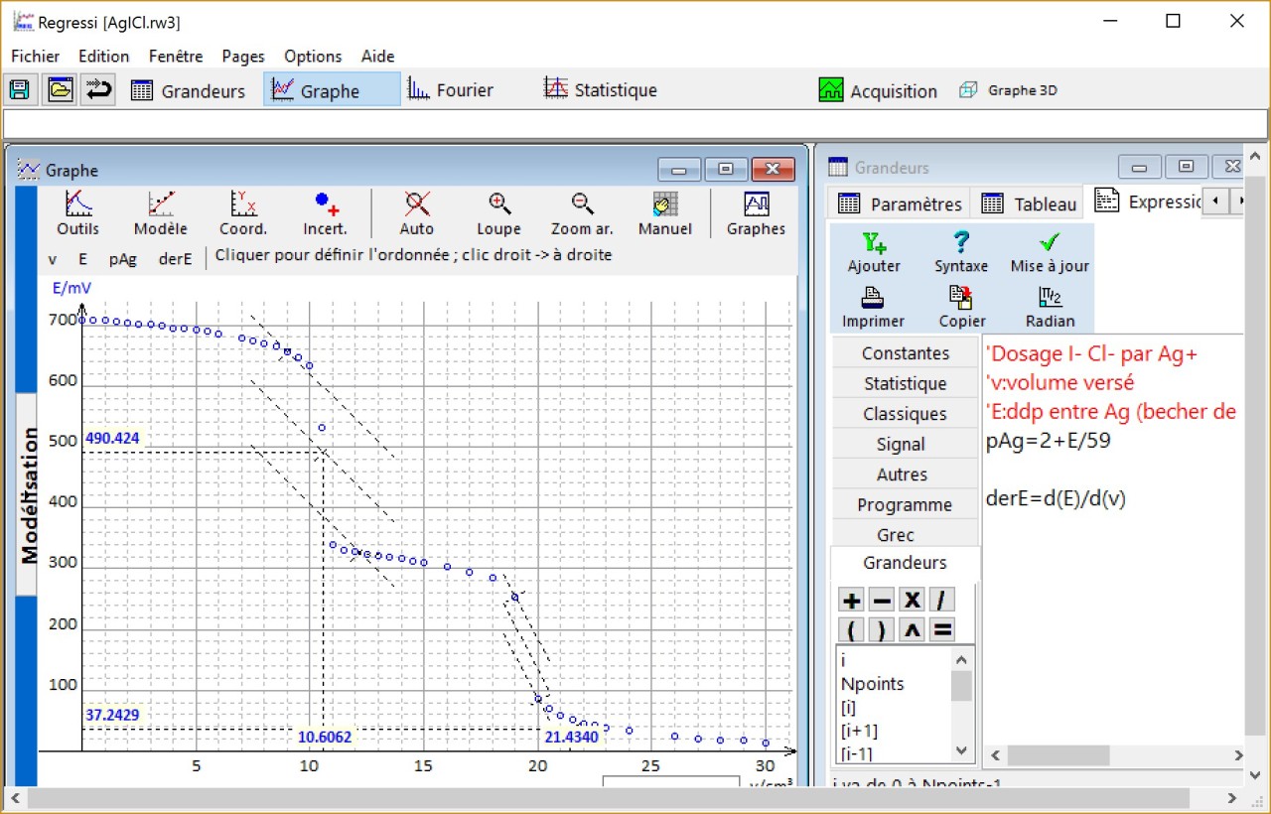This screenshot has height=814, width=1271.
Task: Click the Ajouter button
Action: (874, 252)
